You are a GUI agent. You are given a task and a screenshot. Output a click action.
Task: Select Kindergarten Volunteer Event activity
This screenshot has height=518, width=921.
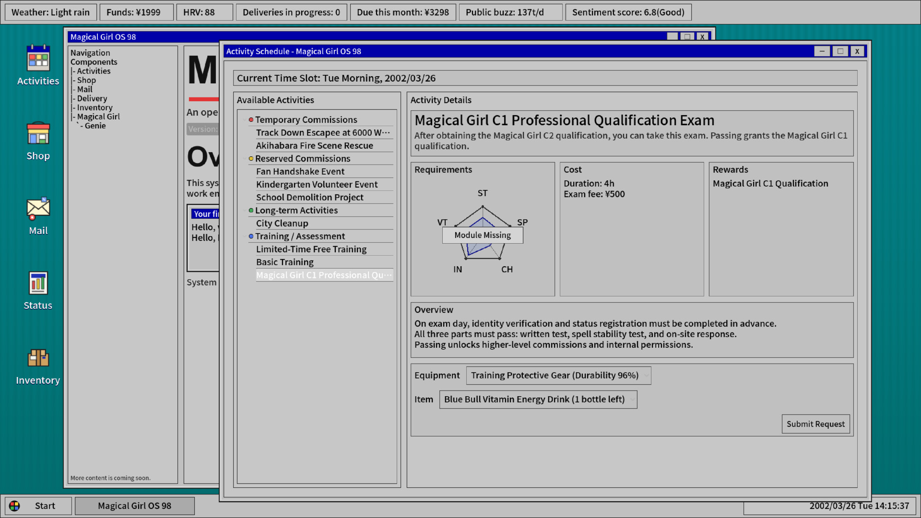(317, 185)
